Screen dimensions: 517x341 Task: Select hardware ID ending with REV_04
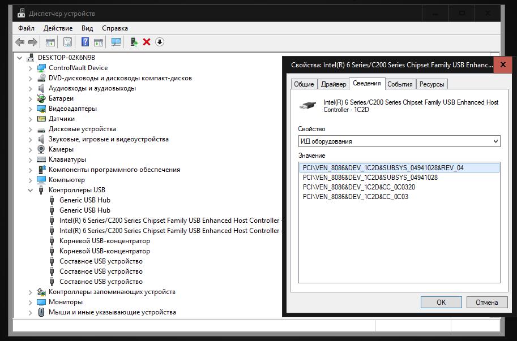pos(399,168)
